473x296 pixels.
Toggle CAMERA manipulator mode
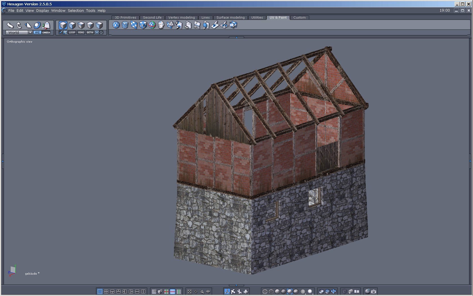(x=46, y=32)
